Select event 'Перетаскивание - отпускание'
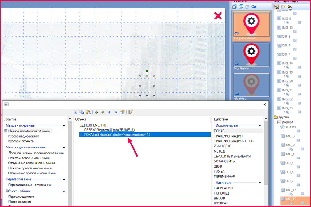Screen dimensions: 311x207 [30, 185]
